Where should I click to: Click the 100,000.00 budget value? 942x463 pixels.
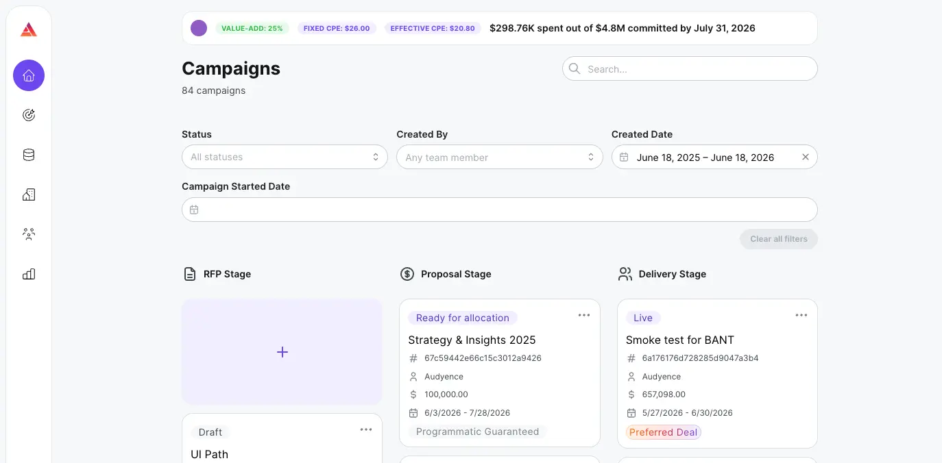446,395
